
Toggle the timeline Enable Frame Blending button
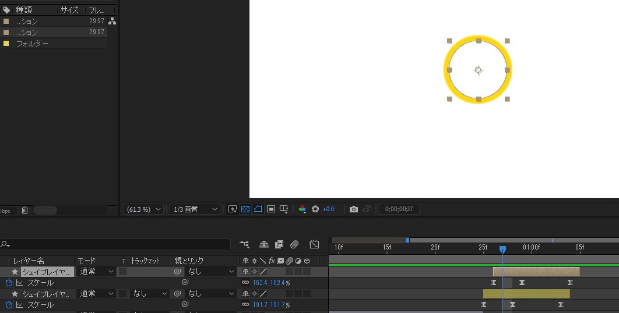279,245
